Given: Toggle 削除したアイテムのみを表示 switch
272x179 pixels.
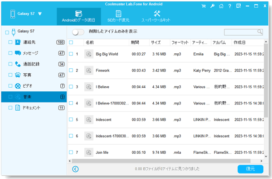Looking at the screenshot, I should pyautogui.click(x=78, y=32).
